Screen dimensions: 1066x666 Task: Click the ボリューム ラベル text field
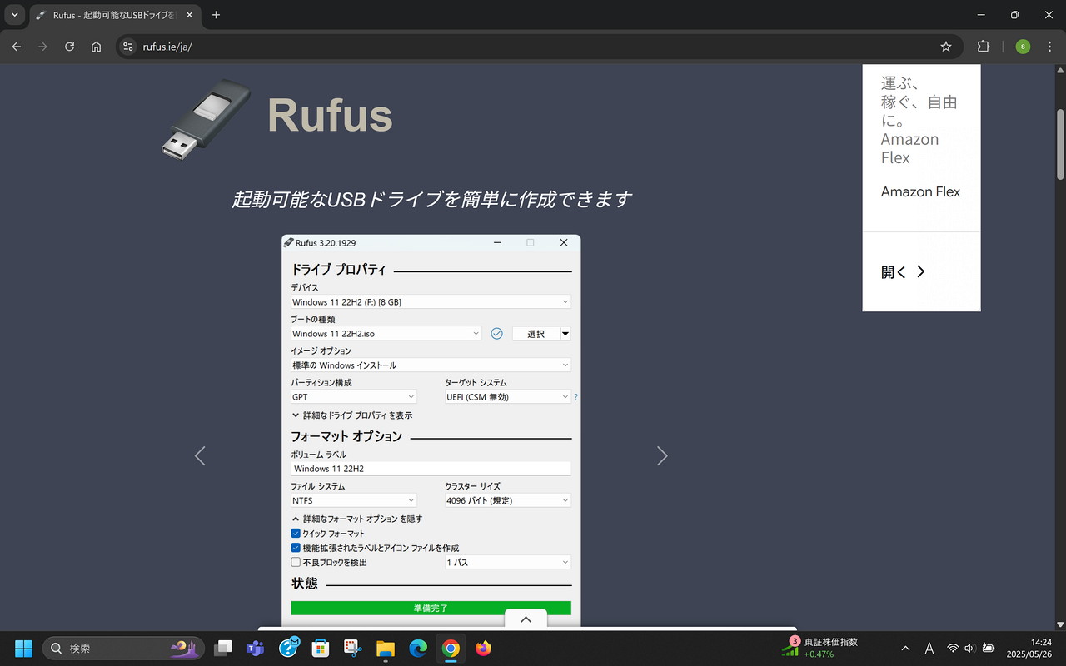431,469
